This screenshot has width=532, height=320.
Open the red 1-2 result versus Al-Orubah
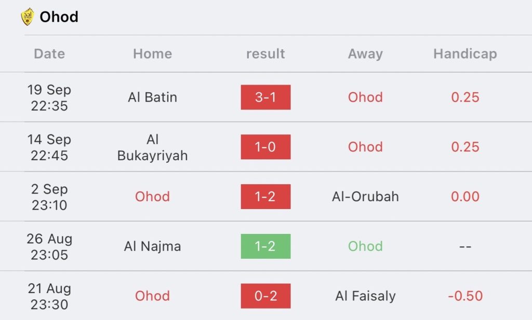[x=265, y=197]
